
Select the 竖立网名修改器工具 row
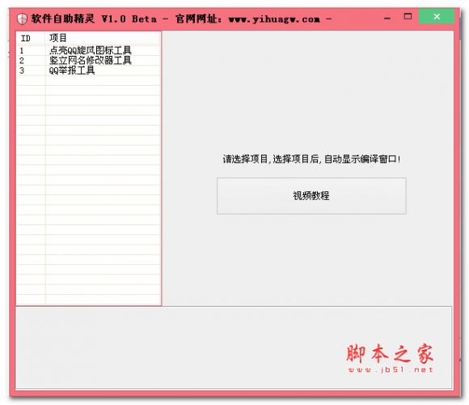click(88, 61)
